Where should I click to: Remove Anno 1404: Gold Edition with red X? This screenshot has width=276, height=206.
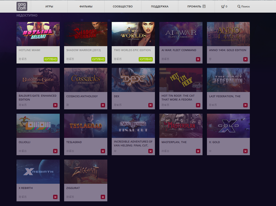pyautogui.click(x=245, y=59)
